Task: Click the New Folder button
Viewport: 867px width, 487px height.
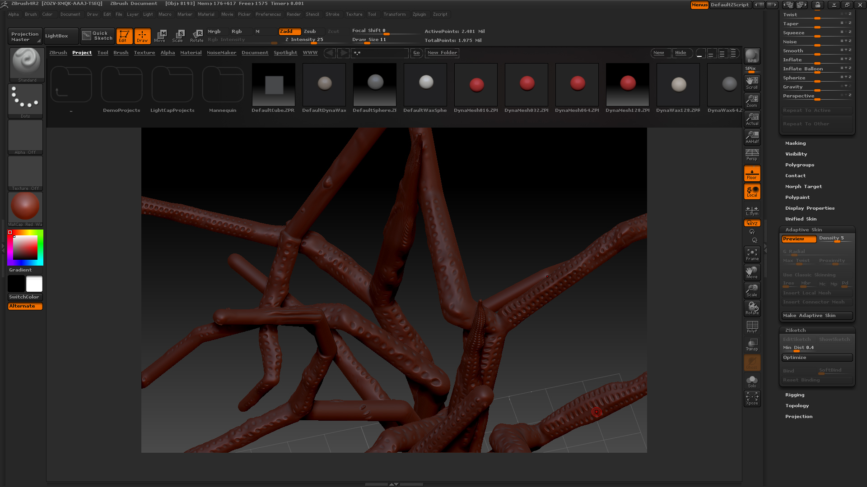Action: click(442, 53)
